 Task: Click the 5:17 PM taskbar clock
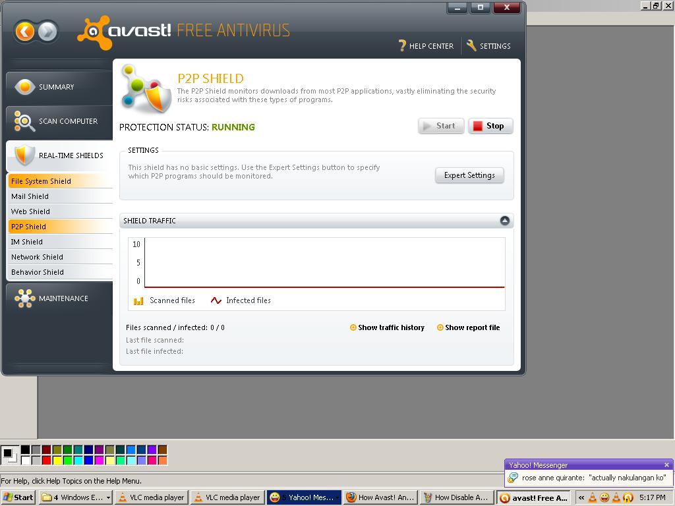[x=652, y=497]
